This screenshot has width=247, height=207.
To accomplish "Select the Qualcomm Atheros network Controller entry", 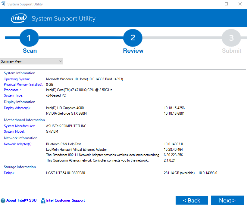I will (x=97, y=160).
